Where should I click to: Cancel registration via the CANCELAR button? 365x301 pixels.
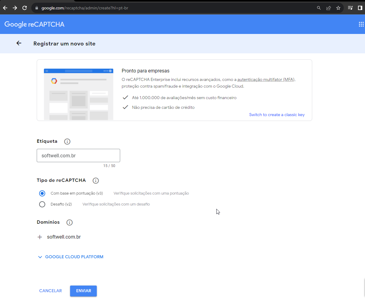(x=50, y=290)
